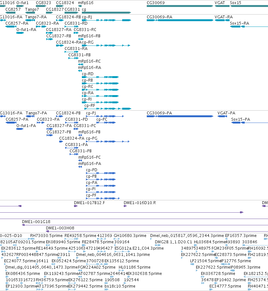
Task: Click the CG18327-PA protein label
Action: [x=59, y=126]
